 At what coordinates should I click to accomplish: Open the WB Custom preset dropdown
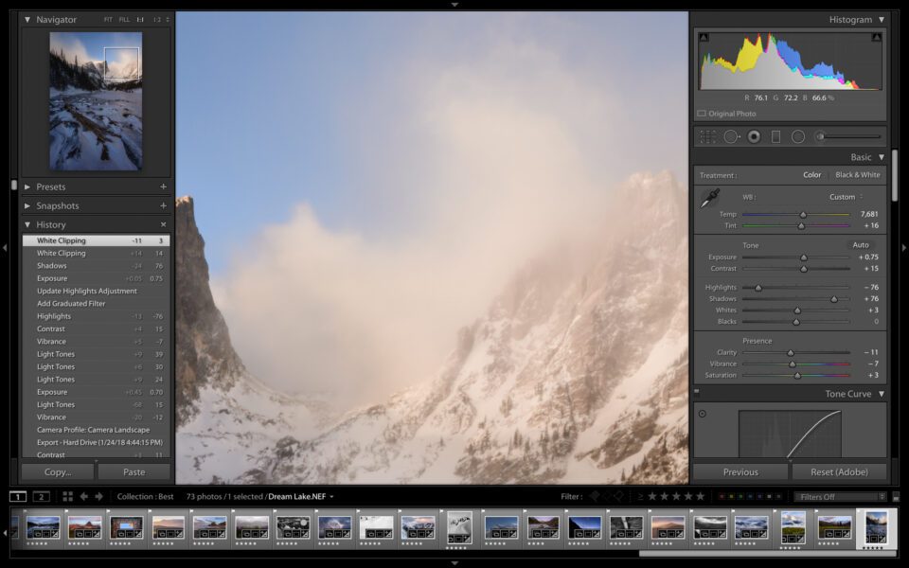click(x=847, y=197)
